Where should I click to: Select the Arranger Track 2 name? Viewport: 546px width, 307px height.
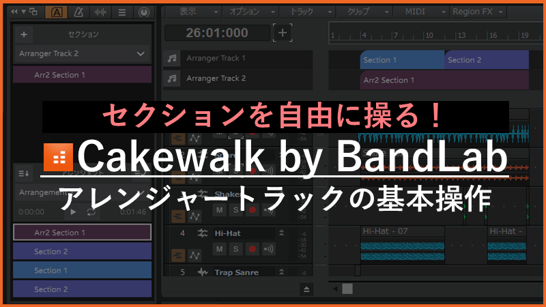[x=216, y=78]
